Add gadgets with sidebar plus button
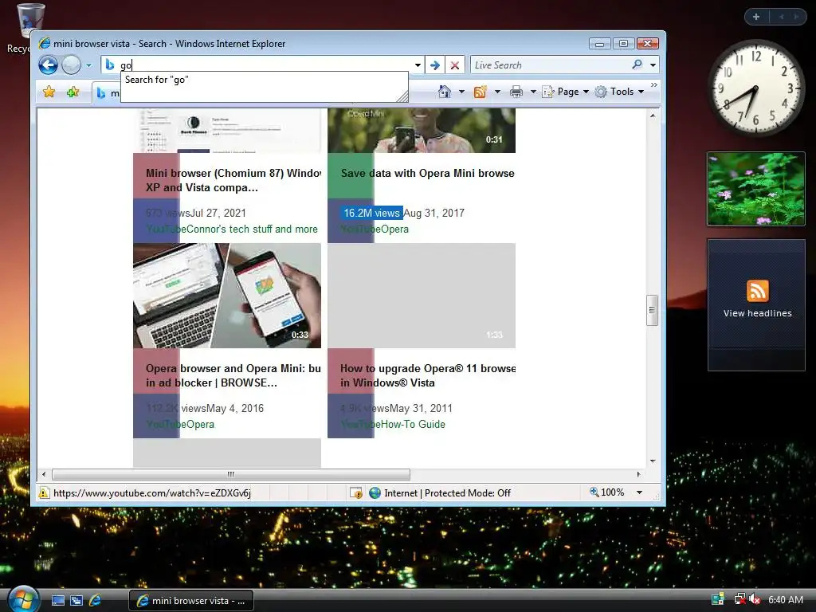Screen dimensions: 816x612 tap(756, 17)
